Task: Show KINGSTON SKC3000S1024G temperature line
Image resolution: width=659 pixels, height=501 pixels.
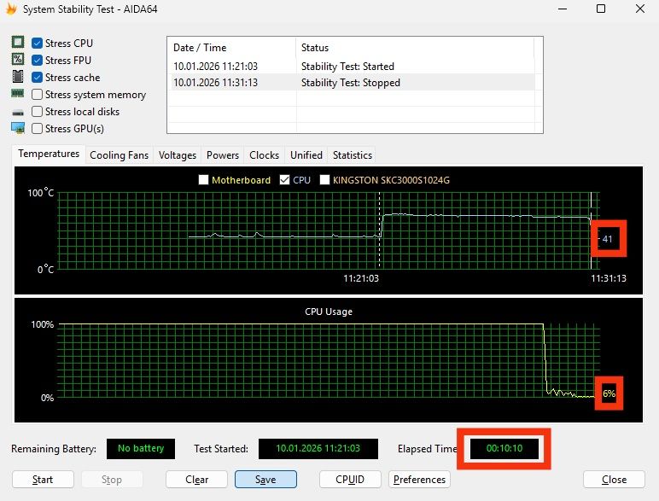Action: pyautogui.click(x=324, y=180)
